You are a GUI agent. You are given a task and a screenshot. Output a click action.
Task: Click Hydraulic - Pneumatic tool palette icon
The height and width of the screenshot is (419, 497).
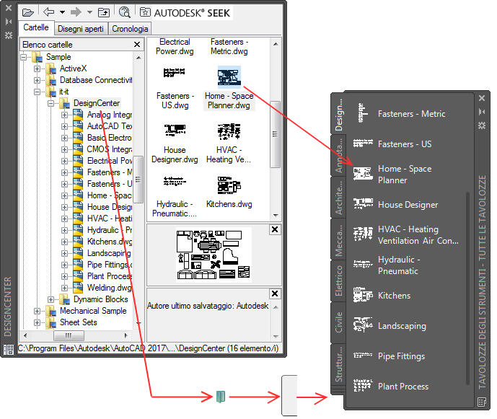[x=363, y=264]
